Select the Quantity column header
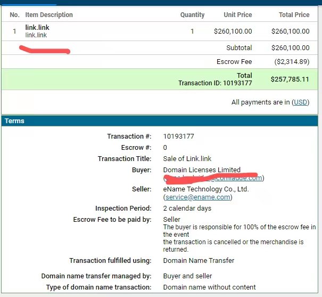 (192, 15)
